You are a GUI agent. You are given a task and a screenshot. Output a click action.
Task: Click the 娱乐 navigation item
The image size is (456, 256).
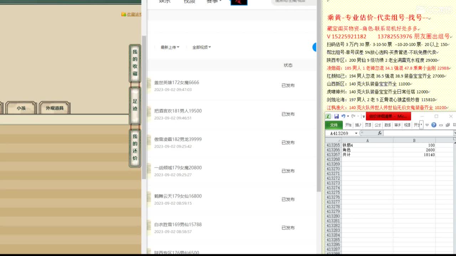point(165,2)
